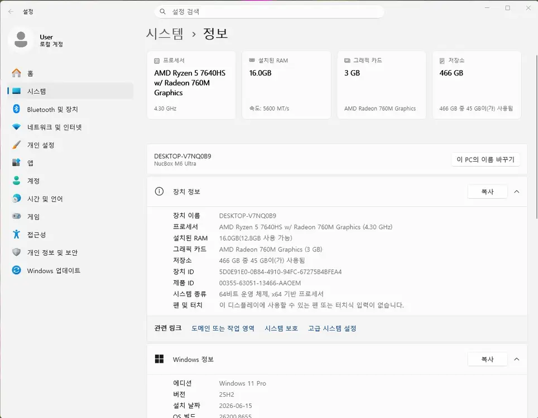Collapse the 장치 정보 section chevron
This screenshot has width=538, height=418.
517,192
